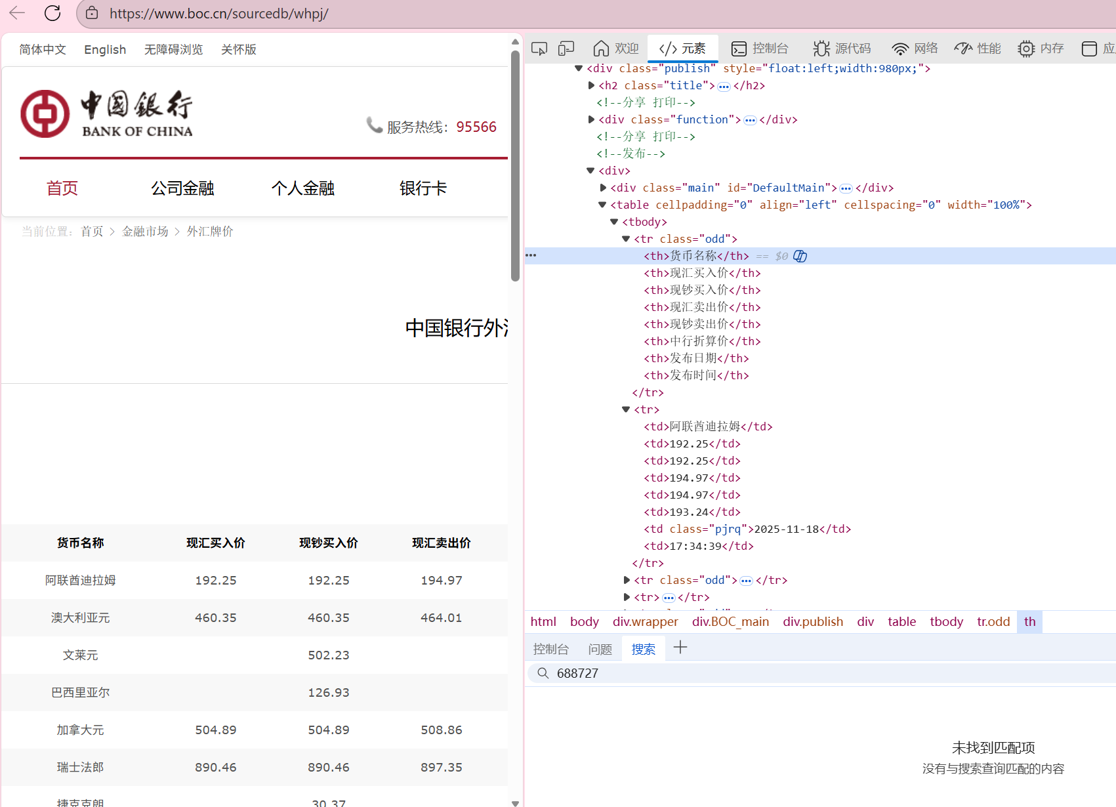Viewport: 1116px width, 807px height.
Task: Click the webpage vertical scrollbar thumb
Action: tap(515, 166)
